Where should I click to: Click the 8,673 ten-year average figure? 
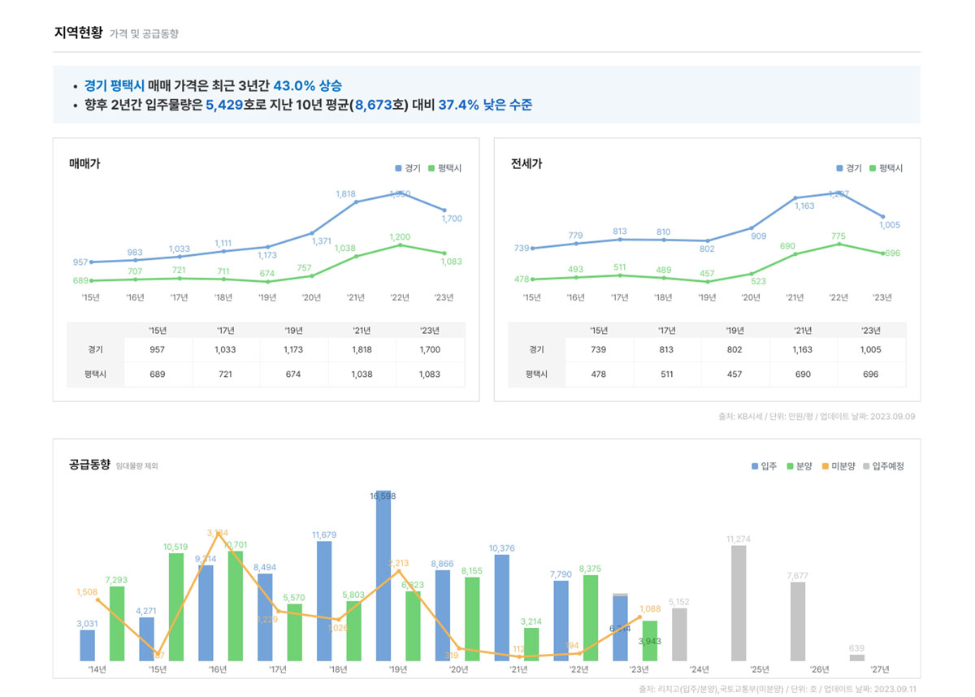click(x=373, y=105)
